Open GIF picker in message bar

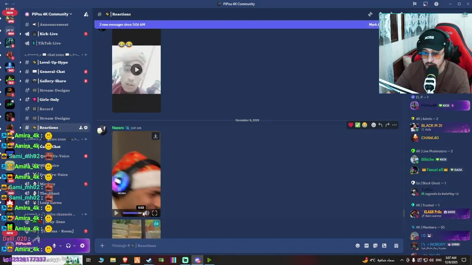(367, 245)
